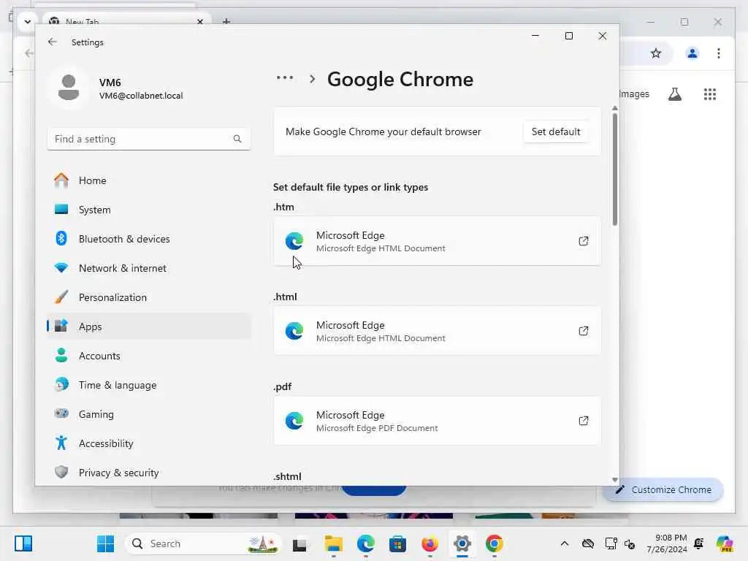Click the Settings page scrollbar thumb
The height and width of the screenshot is (561, 748).
(x=615, y=169)
